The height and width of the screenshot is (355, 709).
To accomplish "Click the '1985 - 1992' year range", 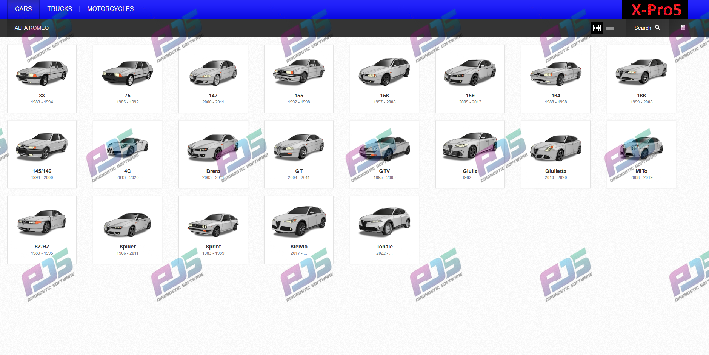I will [x=128, y=102].
